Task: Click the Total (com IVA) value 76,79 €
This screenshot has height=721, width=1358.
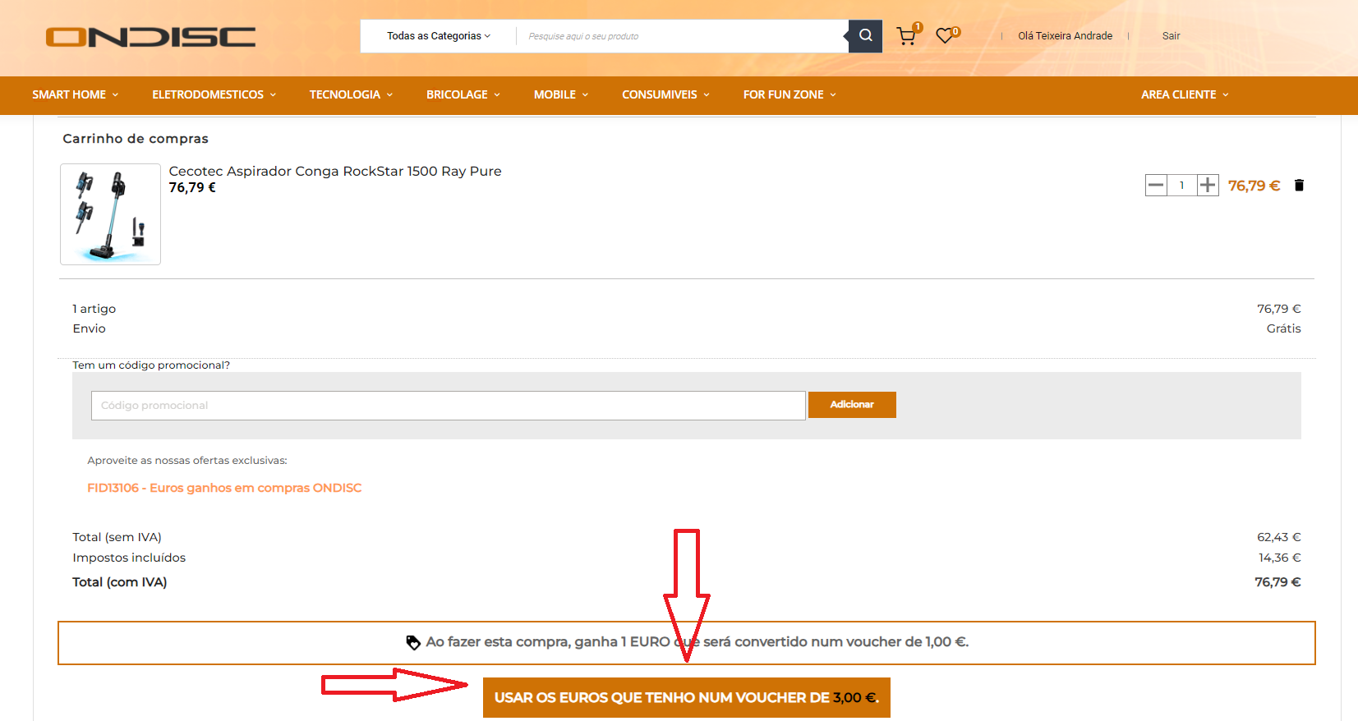Action: tap(1277, 582)
